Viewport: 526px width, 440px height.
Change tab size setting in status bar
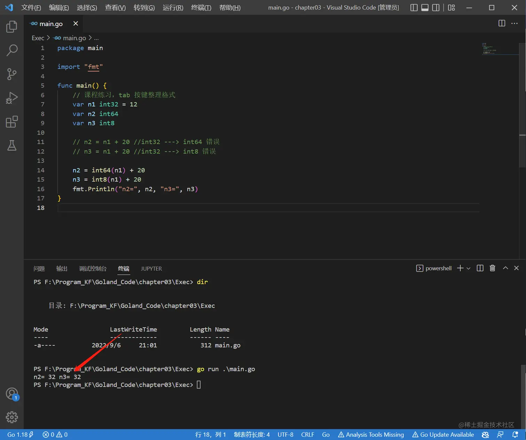click(x=252, y=434)
